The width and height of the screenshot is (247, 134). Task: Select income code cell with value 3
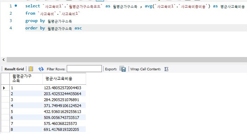pos(26,100)
